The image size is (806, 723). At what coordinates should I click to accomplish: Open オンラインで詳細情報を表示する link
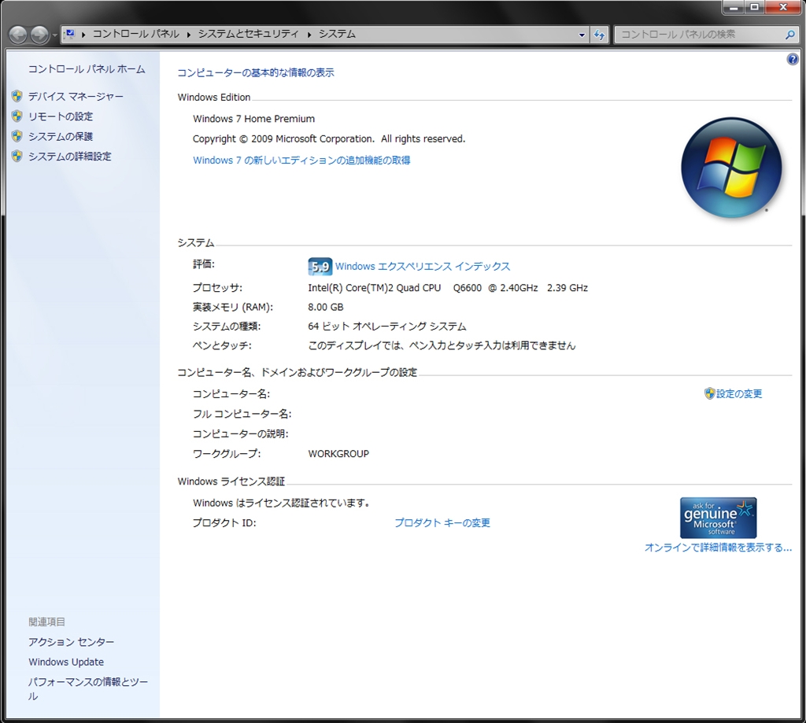718,548
